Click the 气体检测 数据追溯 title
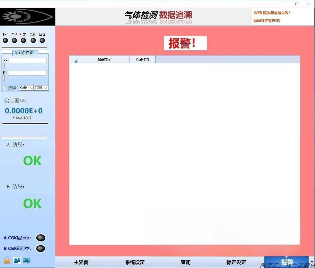This screenshot has height=268, width=315. click(x=158, y=15)
